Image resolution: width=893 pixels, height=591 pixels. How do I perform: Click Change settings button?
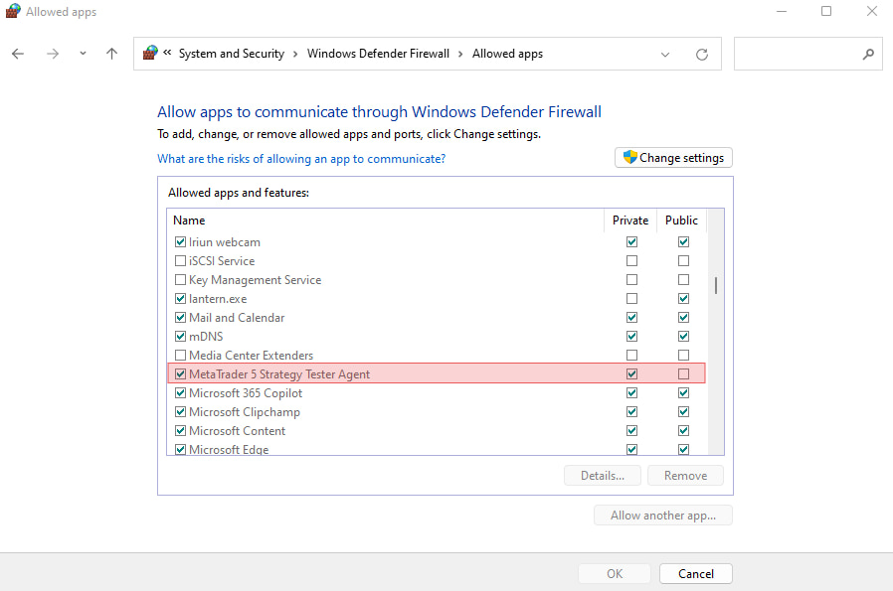point(673,158)
